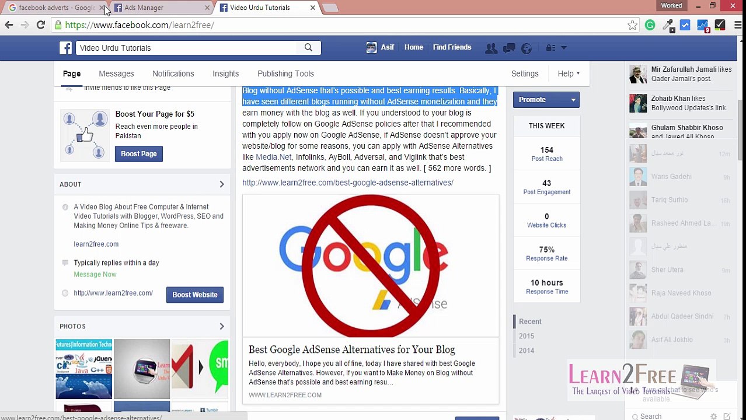Open the first photo thumbnail with jQuery
This screenshot has width=746, height=420.
pyautogui.click(x=83, y=369)
